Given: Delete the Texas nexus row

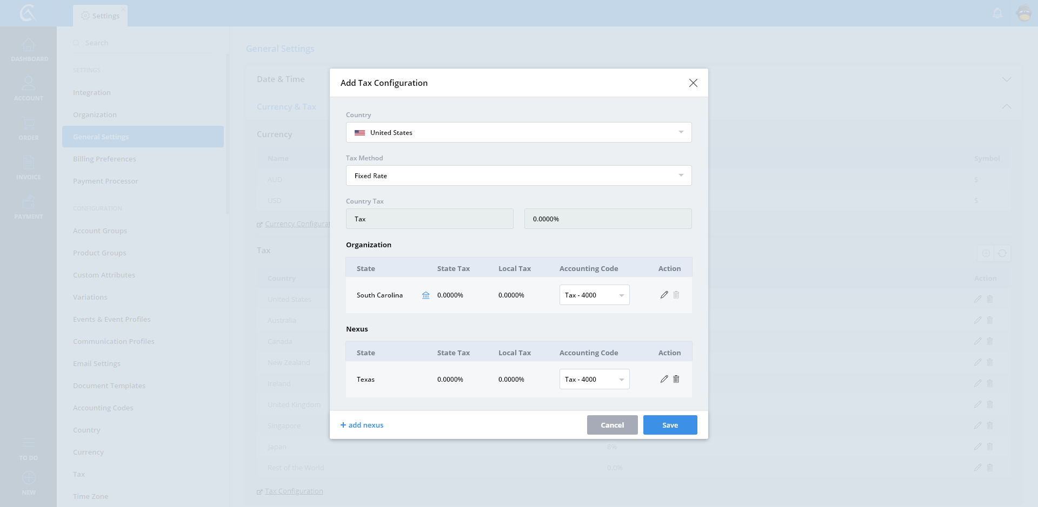Looking at the screenshot, I should 676,379.
